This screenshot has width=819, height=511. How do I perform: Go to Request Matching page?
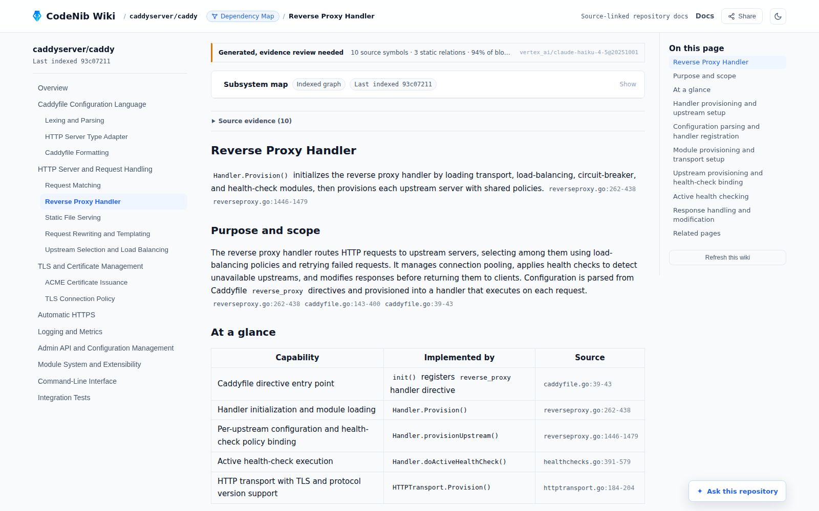(73, 185)
